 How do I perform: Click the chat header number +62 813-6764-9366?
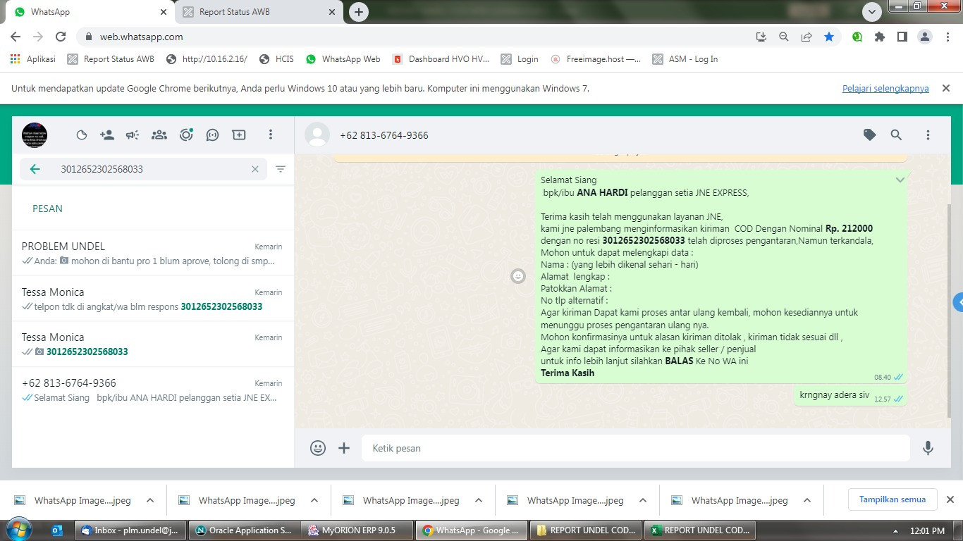(384, 135)
